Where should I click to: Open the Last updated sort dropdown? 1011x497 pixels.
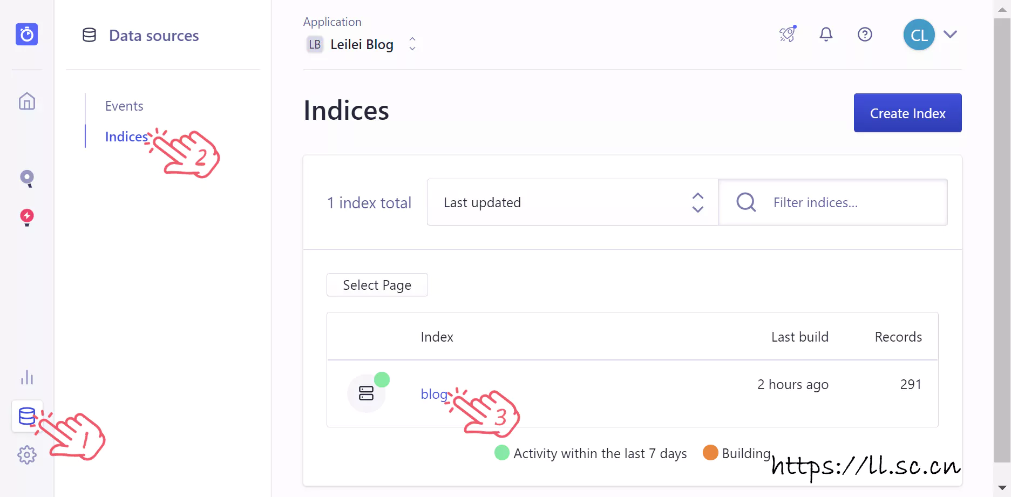[x=572, y=202]
